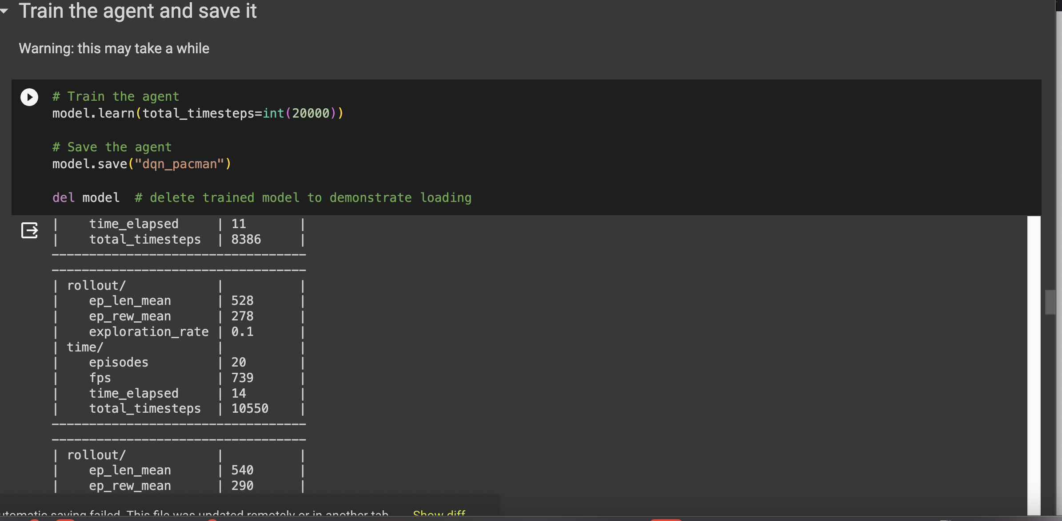The height and width of the screenshot is (521, 1062).
Task: Click the 'delete trained model to demonstrate loading' comment
Action: click(303, 198)
